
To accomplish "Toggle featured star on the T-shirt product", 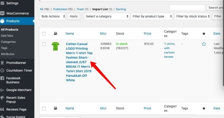I will (204, 44).
